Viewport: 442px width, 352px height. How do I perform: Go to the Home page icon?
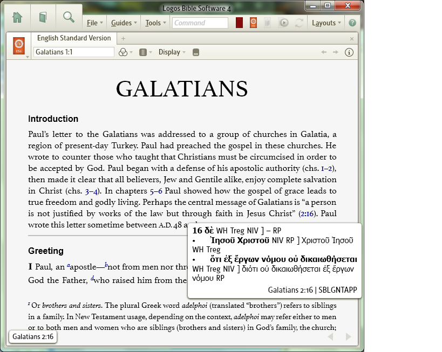[17, 17]
